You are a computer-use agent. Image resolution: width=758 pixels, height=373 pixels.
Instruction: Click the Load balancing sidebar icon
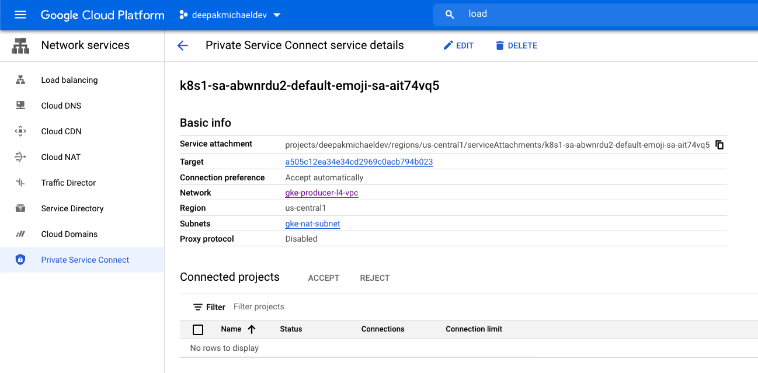click(20, 80)
